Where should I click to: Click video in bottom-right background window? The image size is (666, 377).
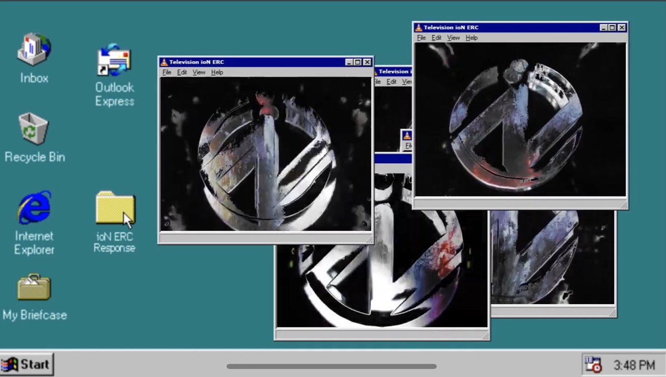click(x=553, y=257)
